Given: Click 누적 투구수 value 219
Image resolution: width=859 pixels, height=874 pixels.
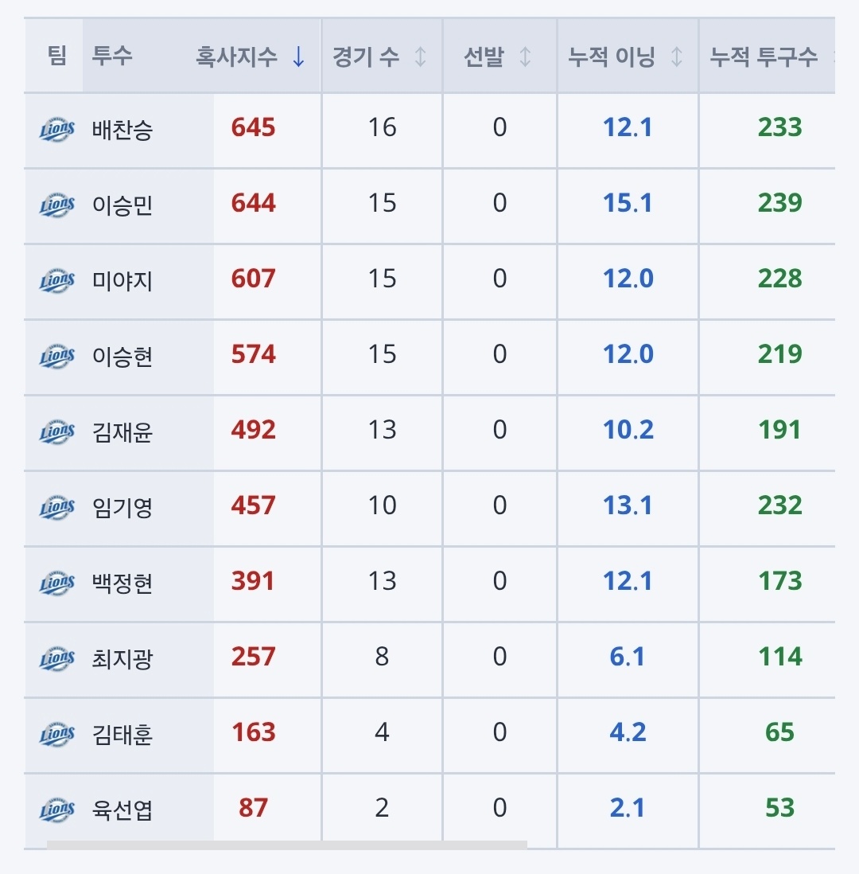Looking at the screenshot, I should click(780, 354).
